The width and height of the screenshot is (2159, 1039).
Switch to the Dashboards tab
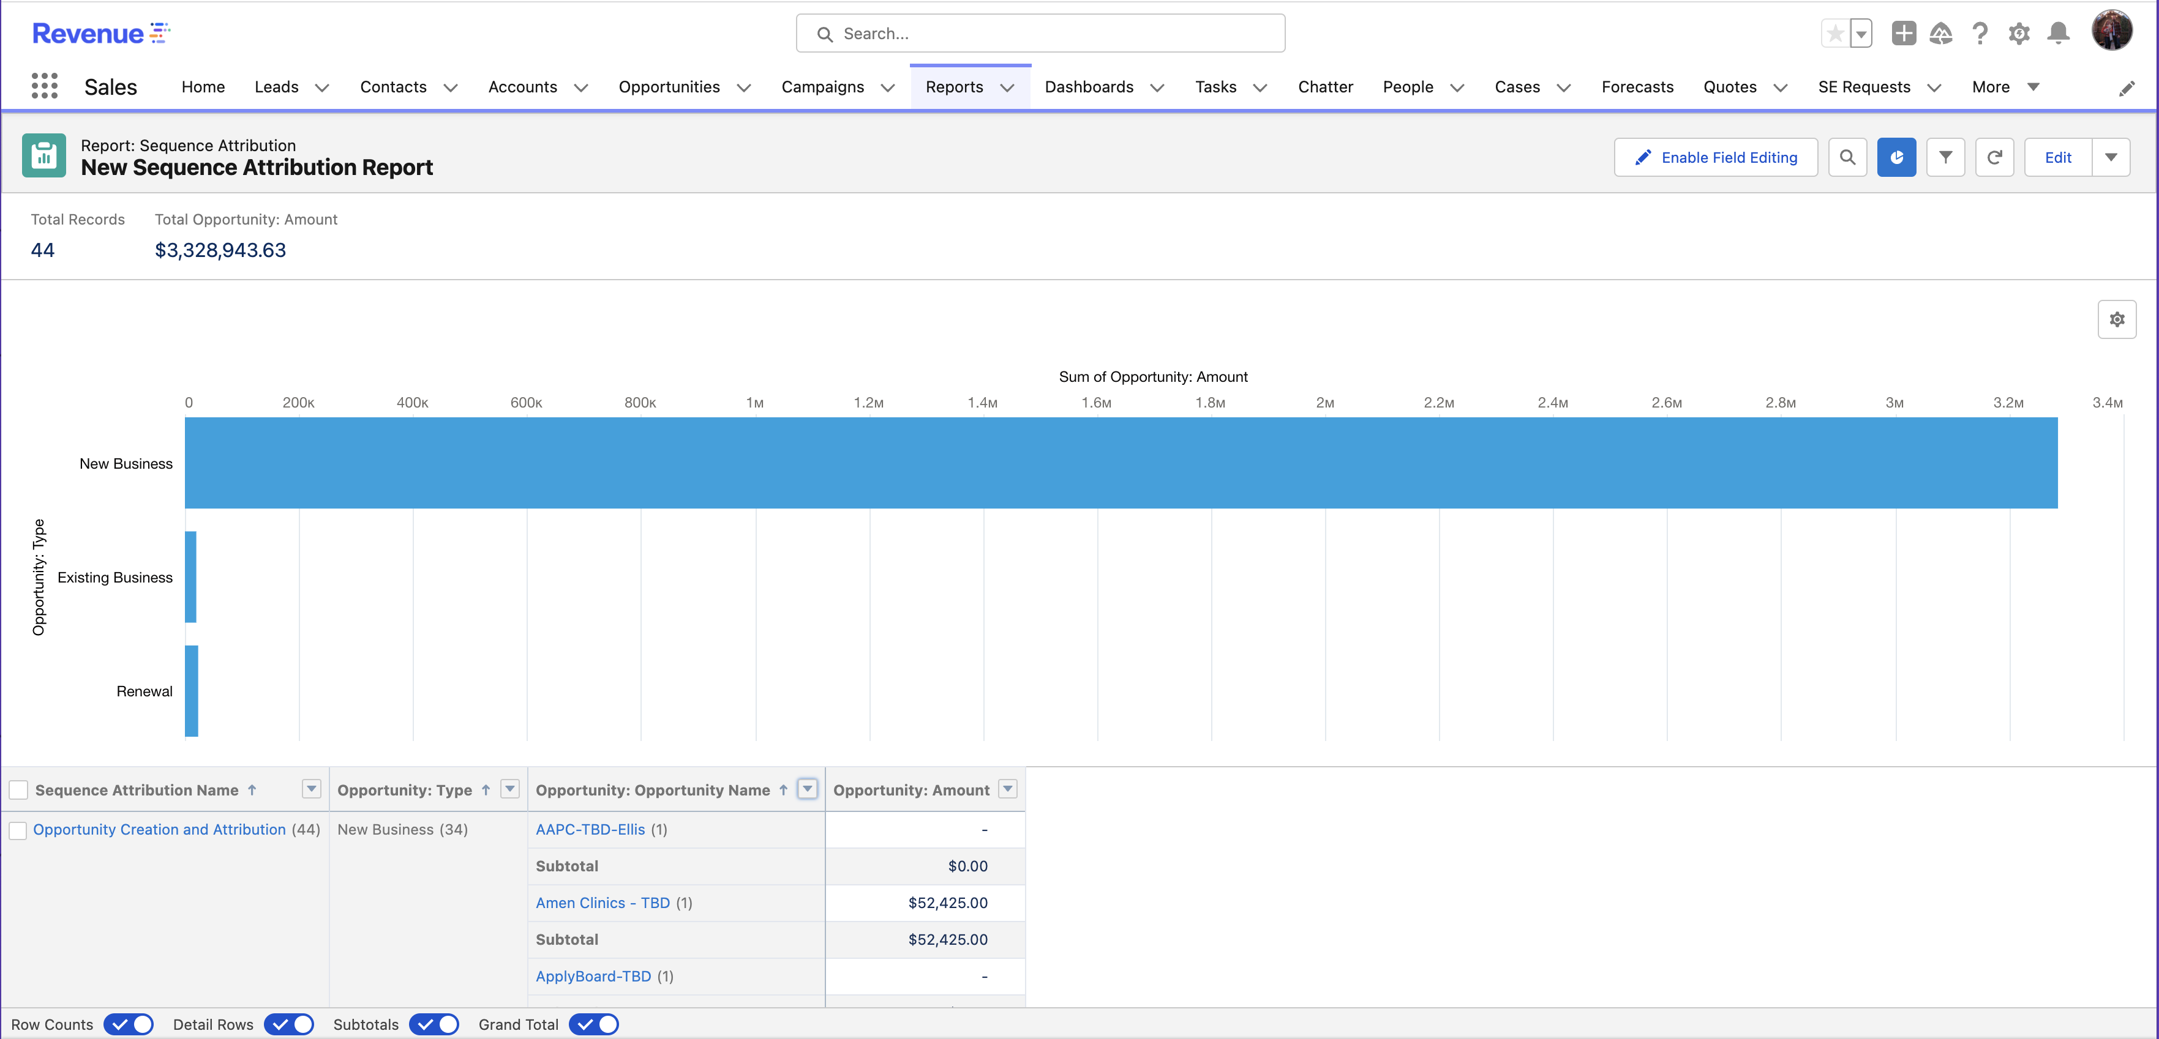point(1088,86)
